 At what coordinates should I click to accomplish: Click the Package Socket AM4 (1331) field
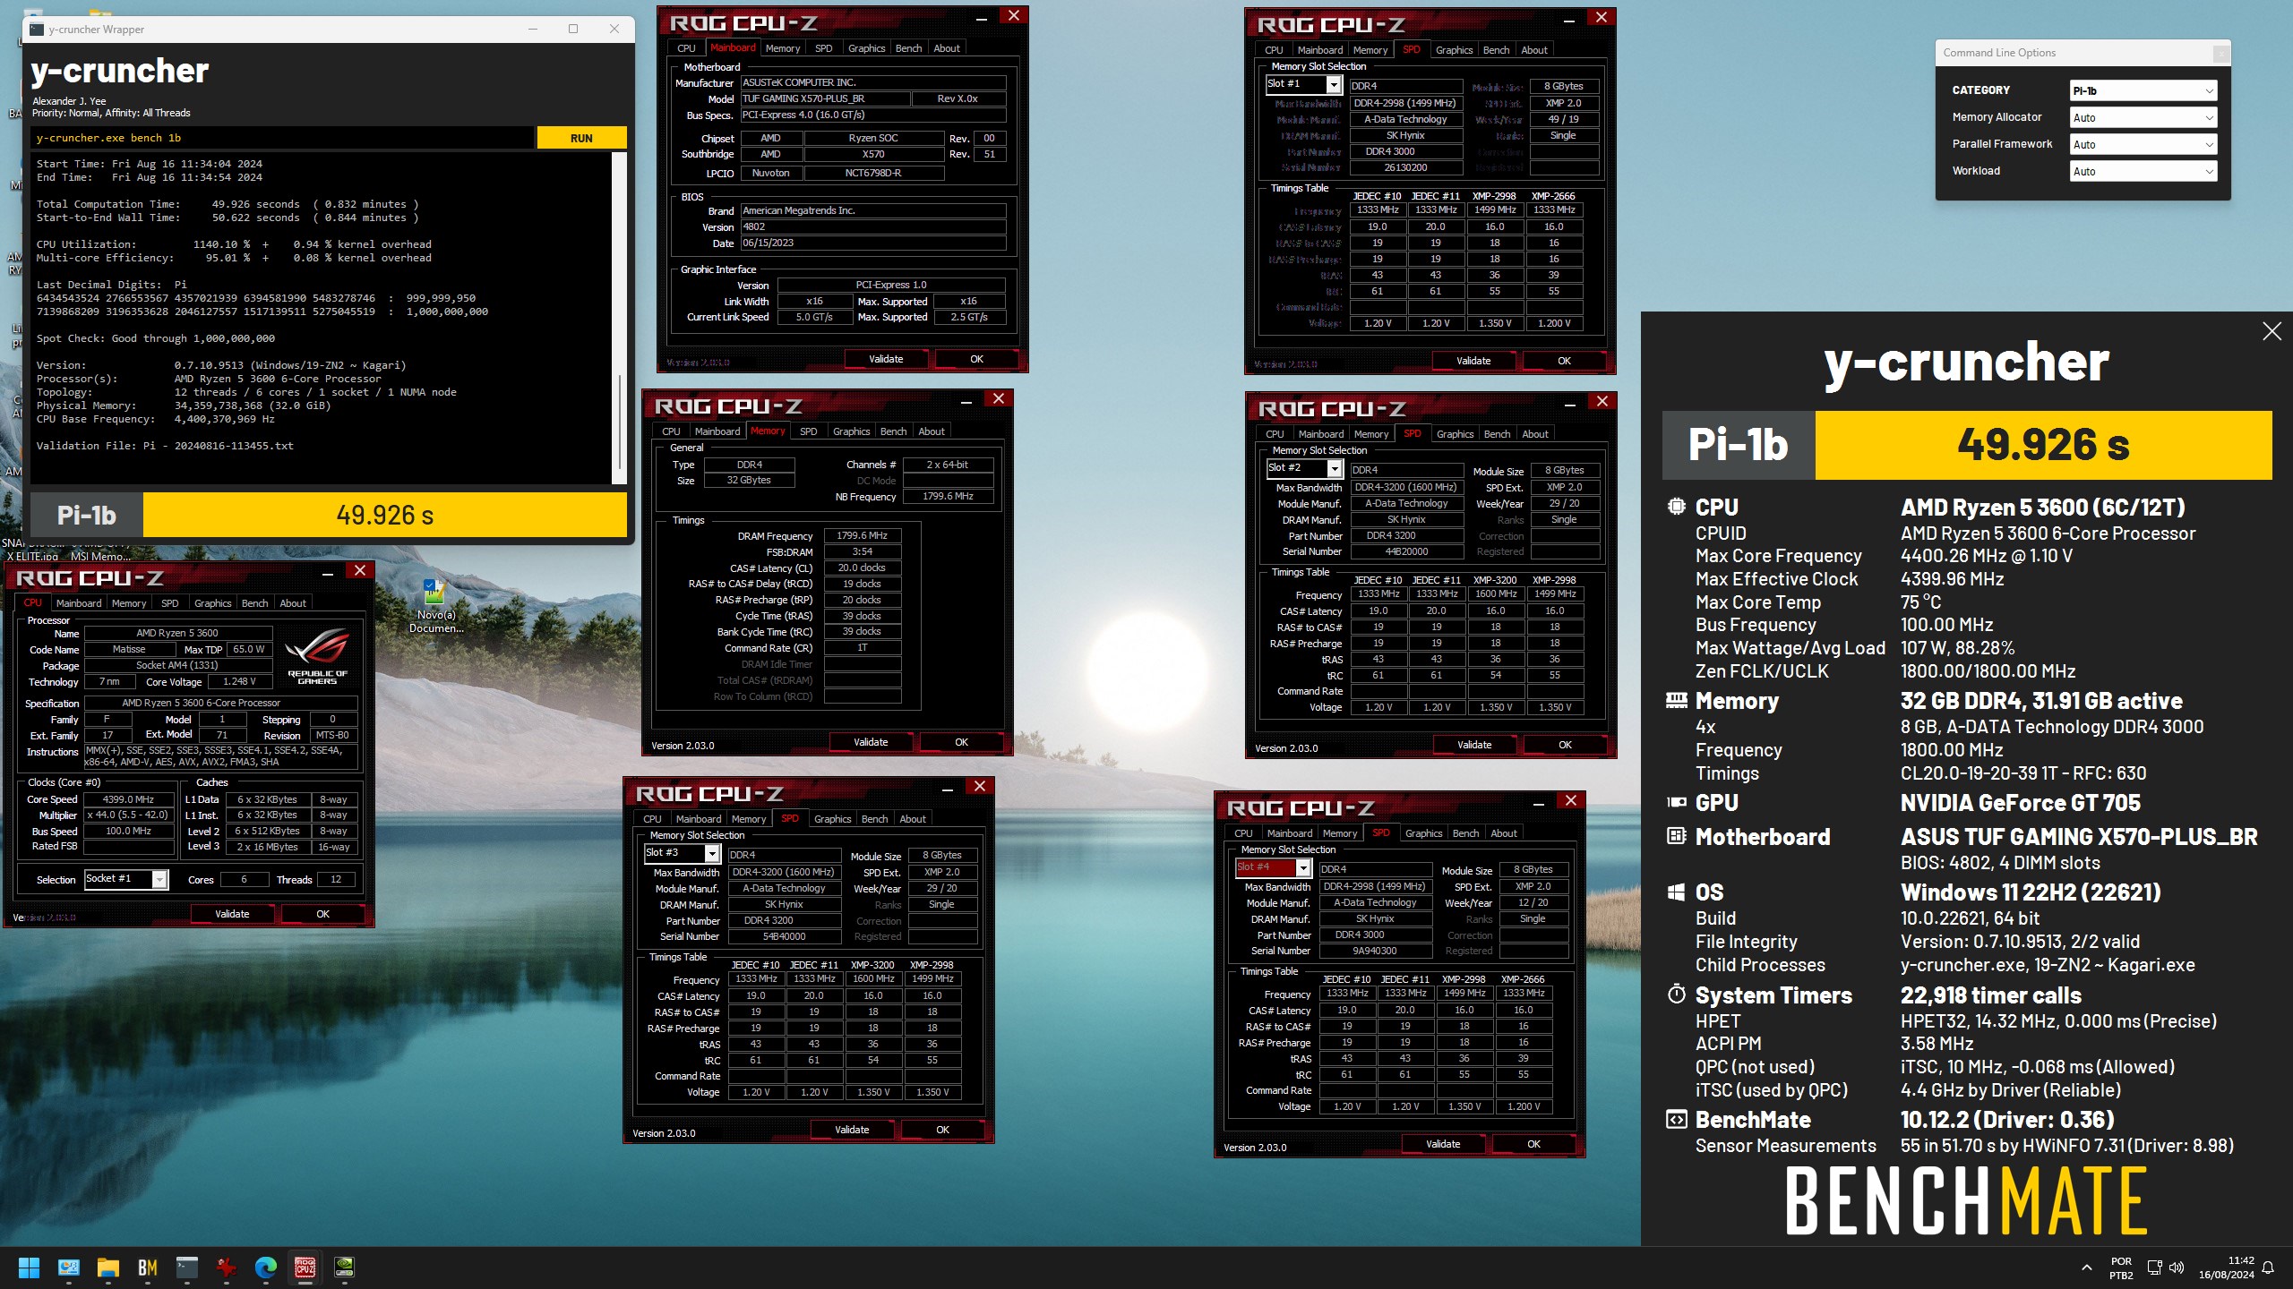click(177, 665)
